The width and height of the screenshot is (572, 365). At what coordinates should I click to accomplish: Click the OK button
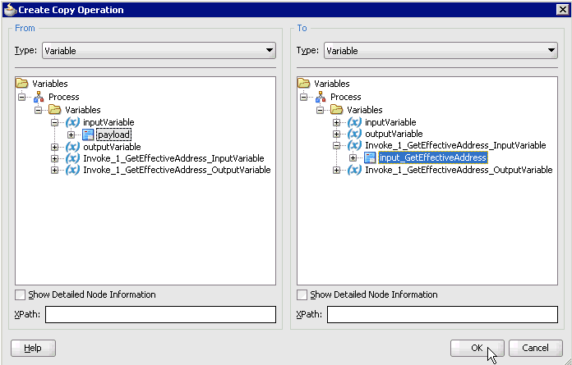477,349
